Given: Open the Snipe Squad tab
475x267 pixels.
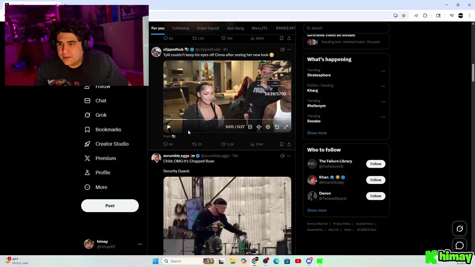Looking at the screenshot, I should point(208,28).
